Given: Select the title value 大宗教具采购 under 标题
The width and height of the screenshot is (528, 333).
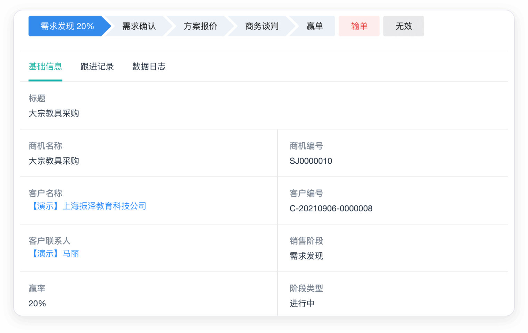Looking at the screenshot, I should coord(54,113).
